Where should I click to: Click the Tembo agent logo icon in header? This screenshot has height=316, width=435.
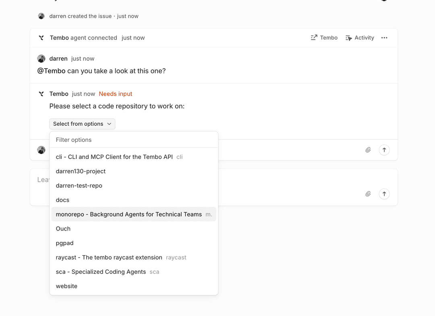tap(41, 38)
